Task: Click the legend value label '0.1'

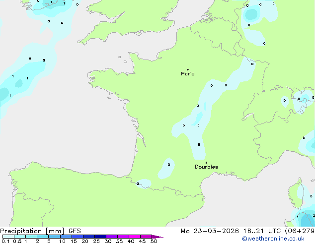Action: pyautogui.click(x=5, y=241)
